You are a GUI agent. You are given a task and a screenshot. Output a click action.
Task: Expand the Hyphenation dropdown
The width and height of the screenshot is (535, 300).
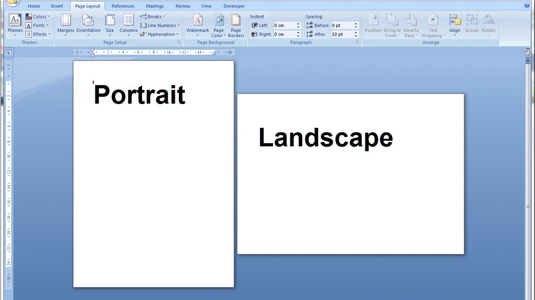tap(160, 34)
